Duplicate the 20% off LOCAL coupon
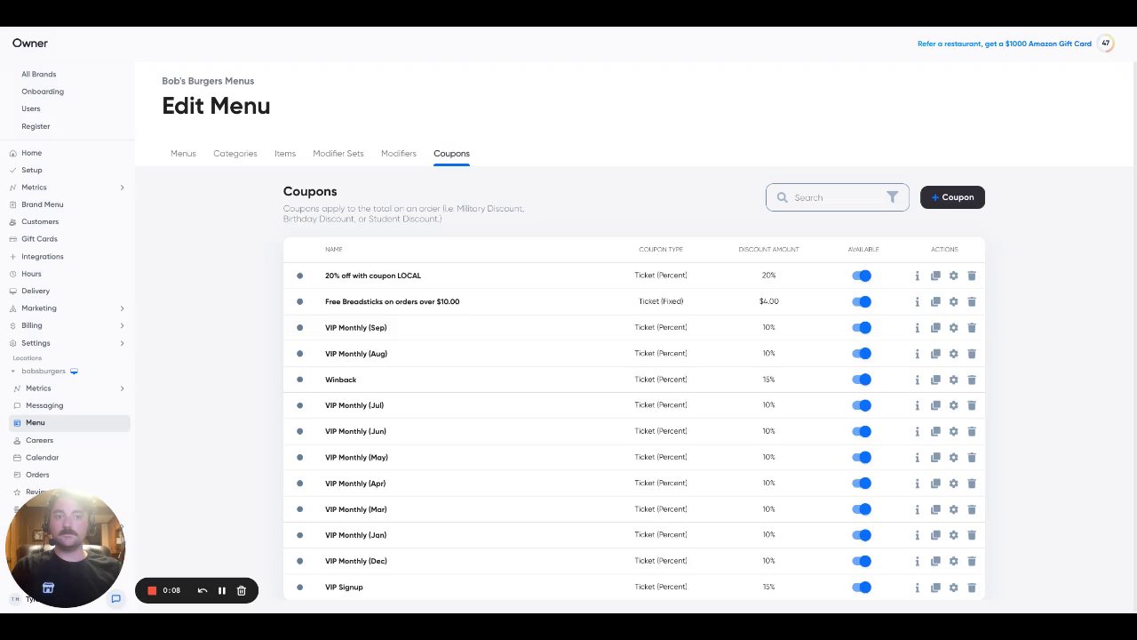 [x=935, y=276]
